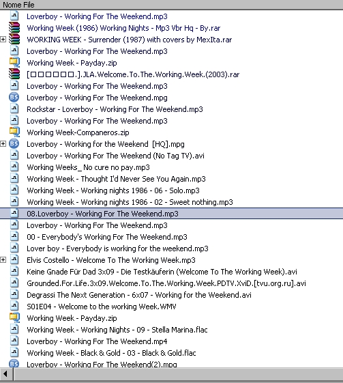The width and height of the screenshot is (343, 383).
Task: Click the file icon of Working Weeks_ No cure no pay.mp3
Action: [x=14, y=167]
